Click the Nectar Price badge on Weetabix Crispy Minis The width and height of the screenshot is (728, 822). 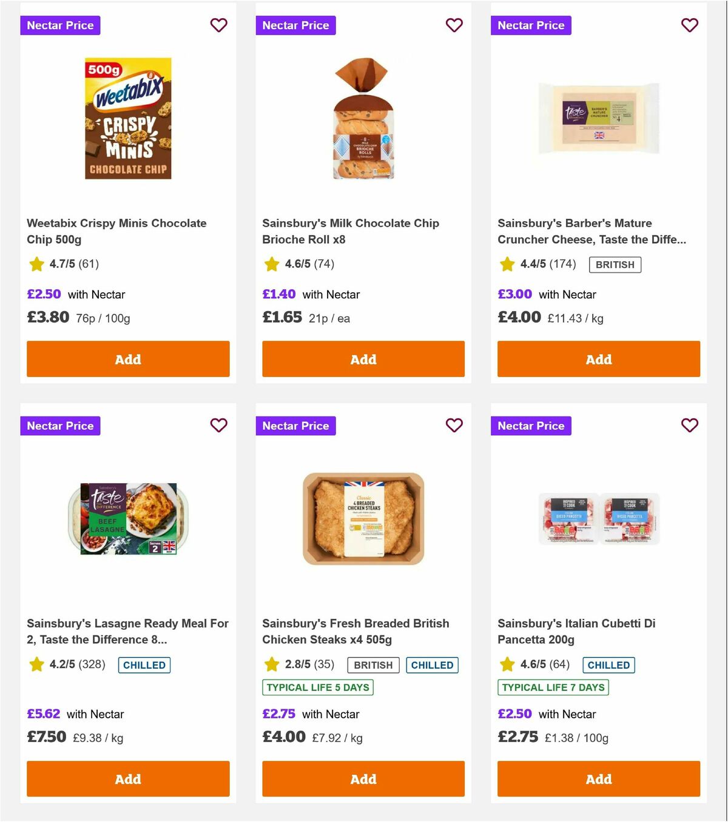pos(60,25)
